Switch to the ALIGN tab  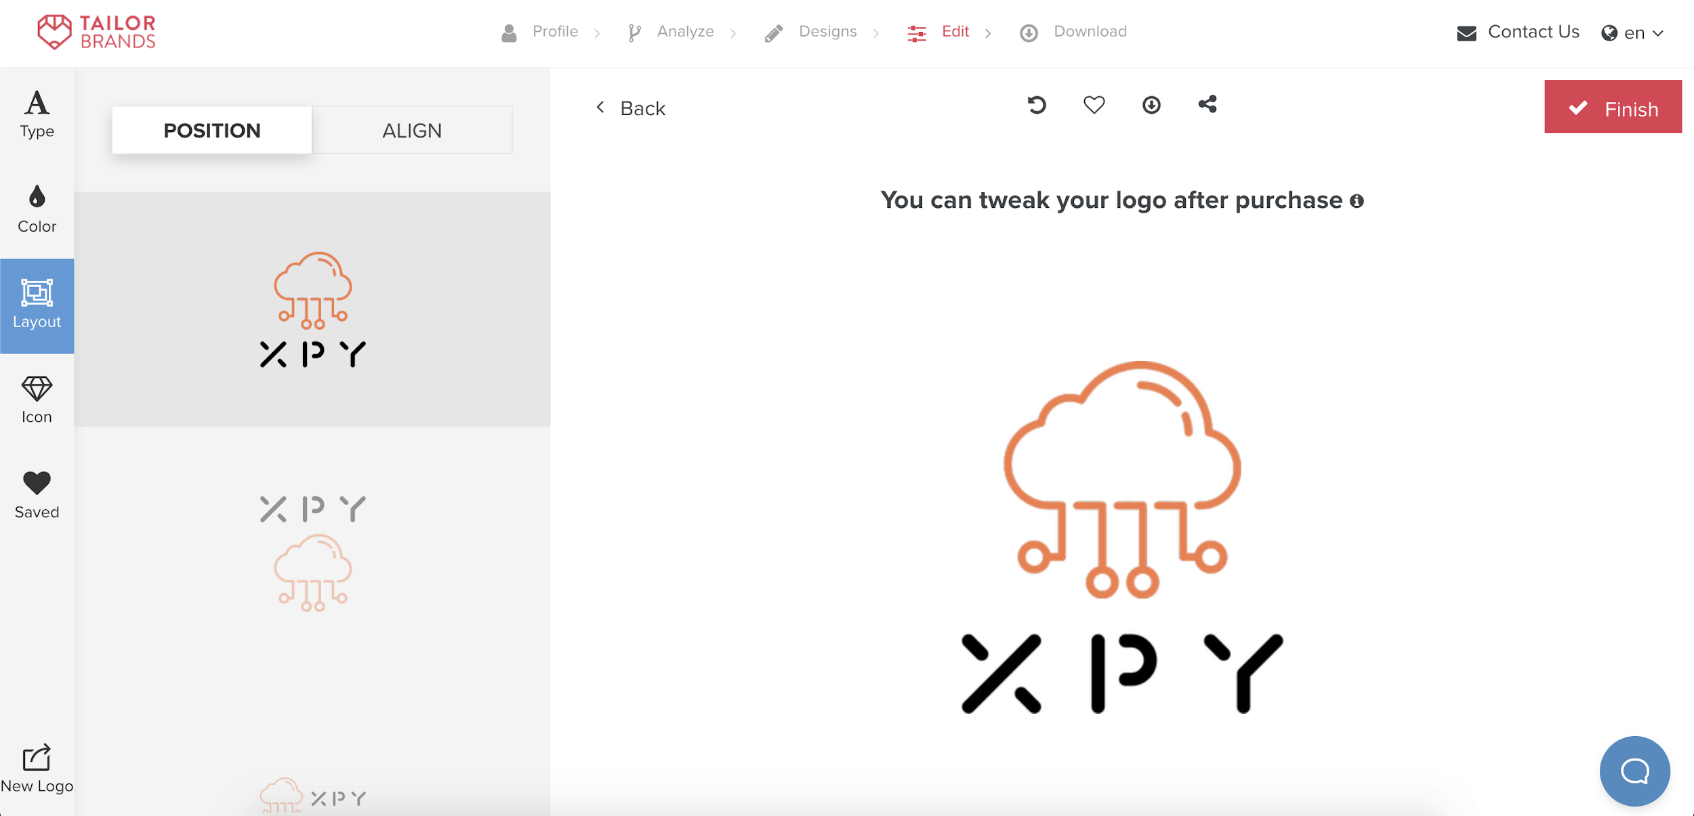pyautogui.click(x=413, y=129)
